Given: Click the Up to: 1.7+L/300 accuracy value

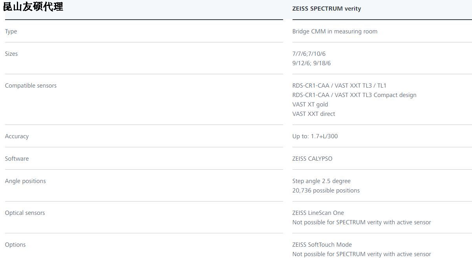Looking at the screenshot, I should click(x=315, y=136).
